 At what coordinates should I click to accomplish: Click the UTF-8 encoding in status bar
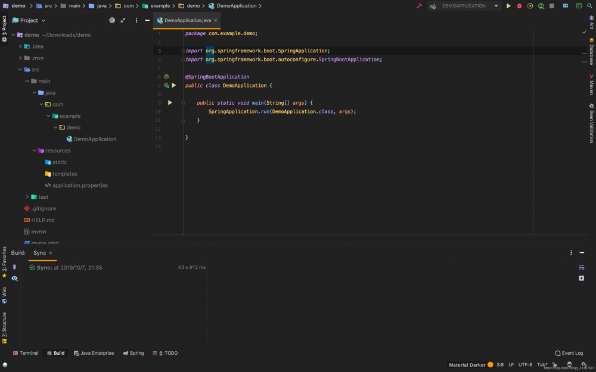coord(525,364)
